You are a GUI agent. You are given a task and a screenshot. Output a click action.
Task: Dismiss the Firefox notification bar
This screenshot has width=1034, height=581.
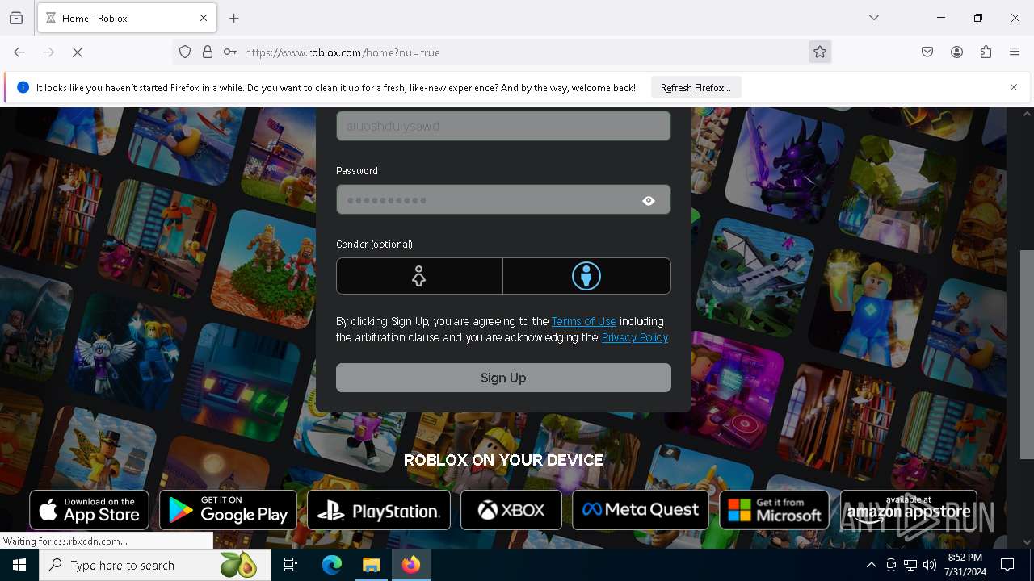pyautogui.click(x=1014, y=87)
